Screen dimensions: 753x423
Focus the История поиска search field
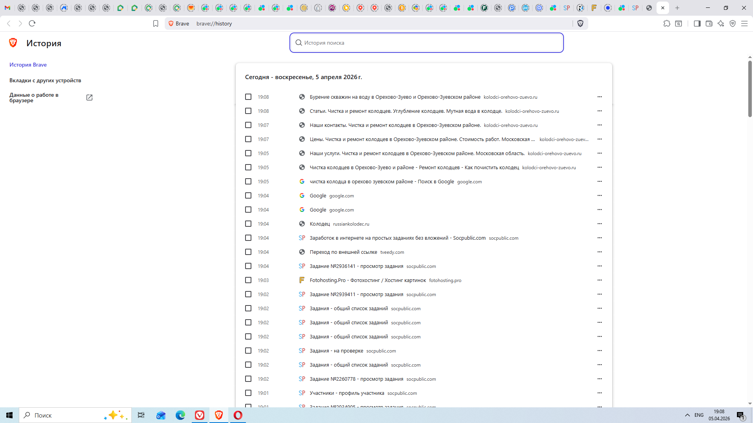point(426,43)
